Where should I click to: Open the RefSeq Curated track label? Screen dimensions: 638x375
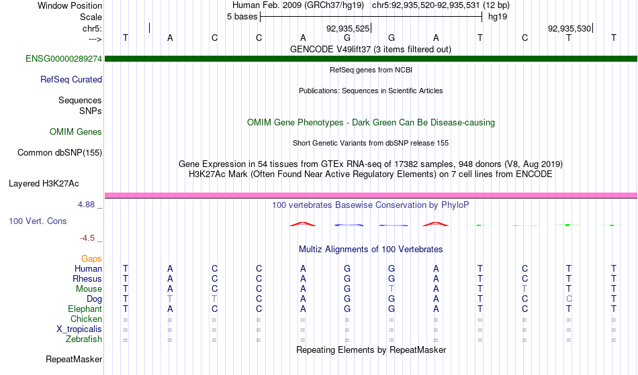(x=71, y=79)
